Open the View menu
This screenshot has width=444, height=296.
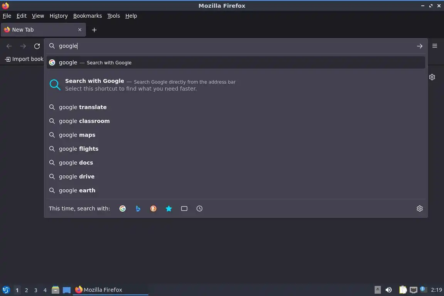38,16
